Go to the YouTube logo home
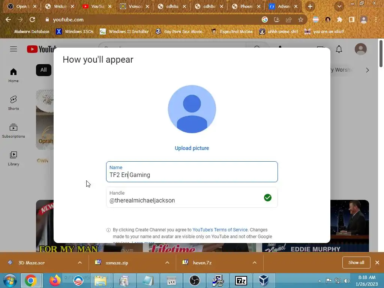 click(42, 49)
